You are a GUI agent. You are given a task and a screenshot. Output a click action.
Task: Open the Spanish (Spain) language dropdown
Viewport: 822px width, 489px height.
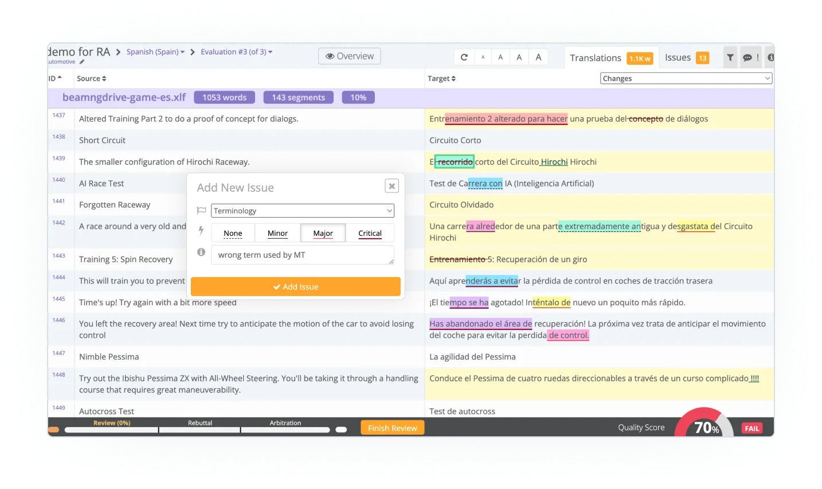[x=155, y=52]
